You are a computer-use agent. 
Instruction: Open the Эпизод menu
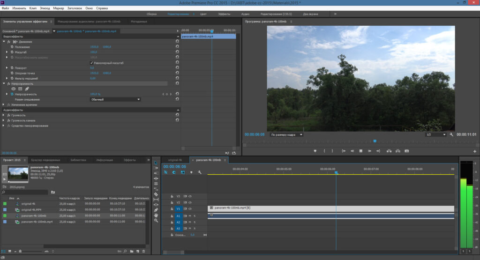pos(45,8)
